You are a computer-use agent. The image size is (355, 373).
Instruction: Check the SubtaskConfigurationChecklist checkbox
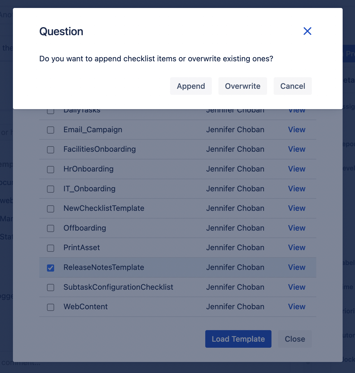51,288
